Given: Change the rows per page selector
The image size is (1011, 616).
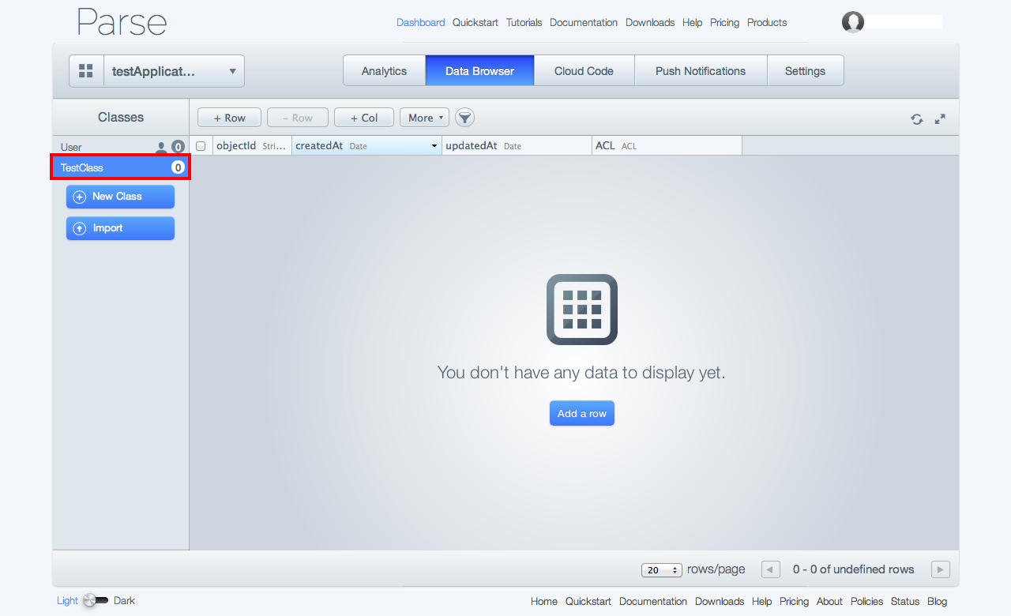Looking at the screenshot, I should [662, 570].
